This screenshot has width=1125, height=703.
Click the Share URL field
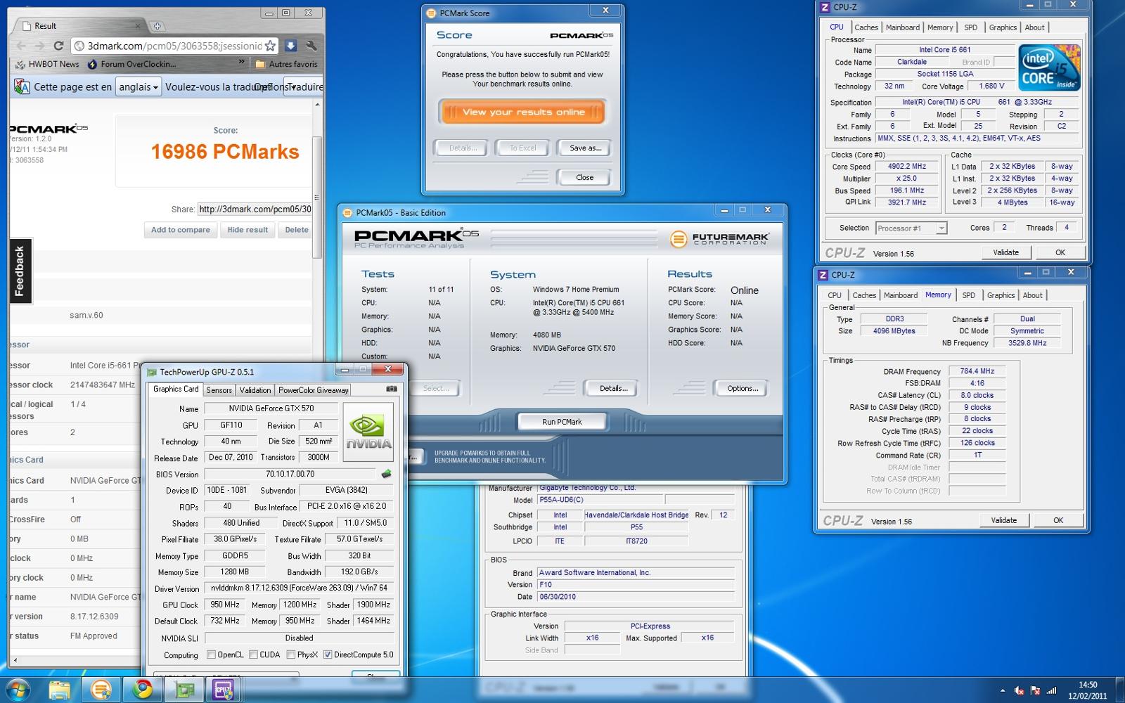[x=254, y=209]
